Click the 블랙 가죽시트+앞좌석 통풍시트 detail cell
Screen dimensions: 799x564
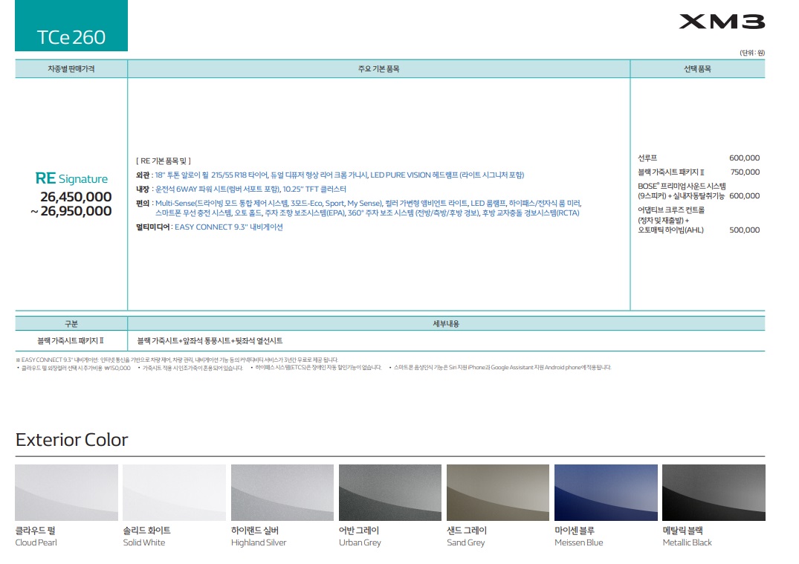210,340
